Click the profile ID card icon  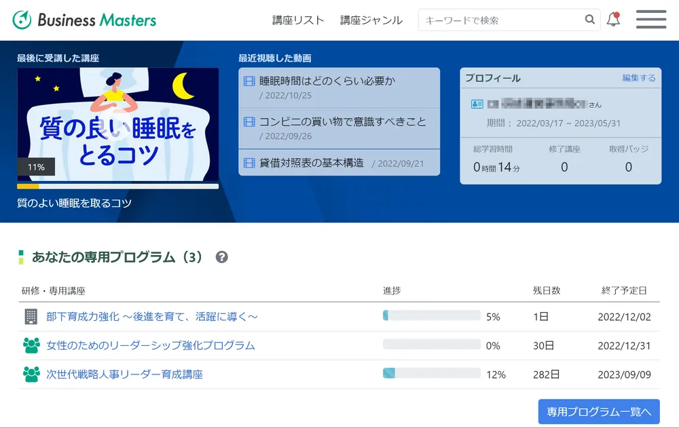pos(477,104)
